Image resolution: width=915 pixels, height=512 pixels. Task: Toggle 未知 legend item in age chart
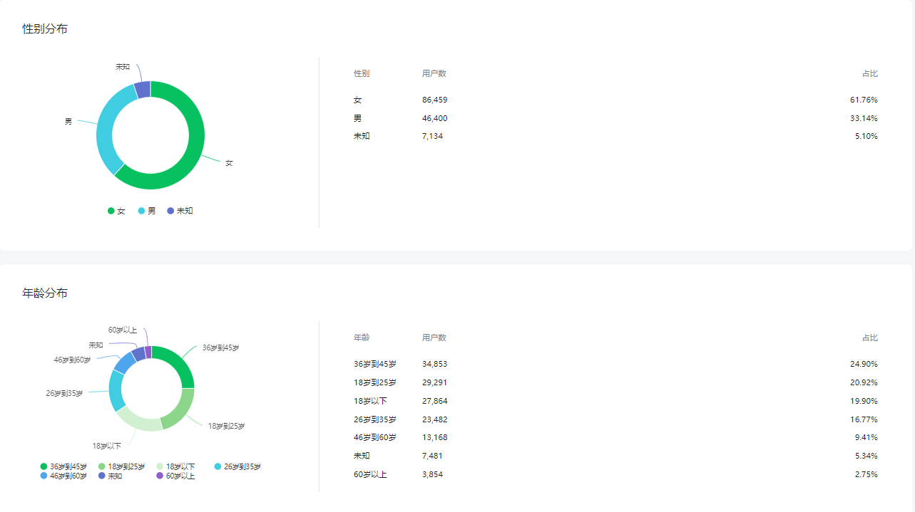click(x=111, y=476)
